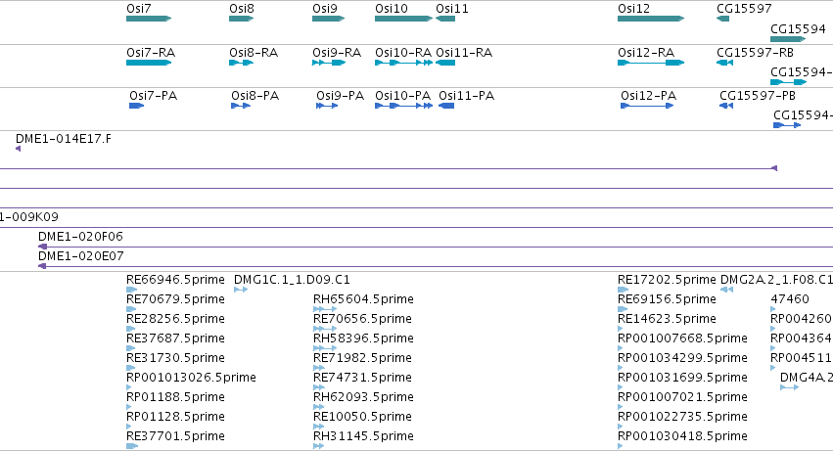
Task: Select the transcript glyph under Osi7-RA
Action: (x=149, y=63)
